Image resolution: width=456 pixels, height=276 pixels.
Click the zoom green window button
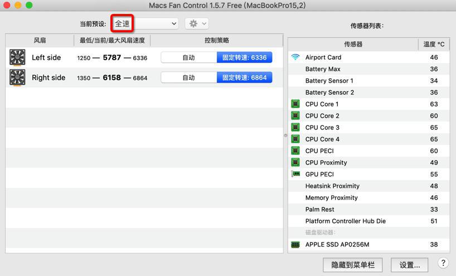tap(29, 5)
